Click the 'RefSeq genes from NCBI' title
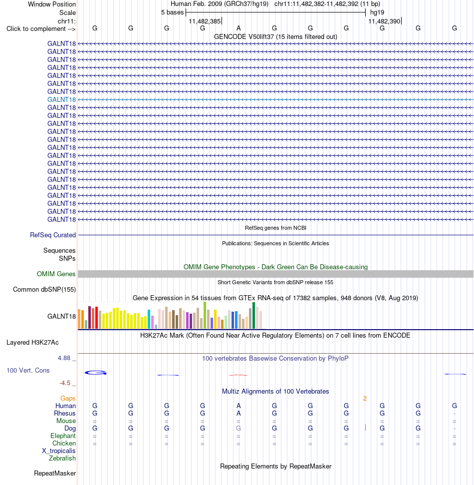The width and height of the screenshot is (474, 485). tap(275, 228)
